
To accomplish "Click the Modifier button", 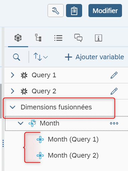I will point(105,11).
